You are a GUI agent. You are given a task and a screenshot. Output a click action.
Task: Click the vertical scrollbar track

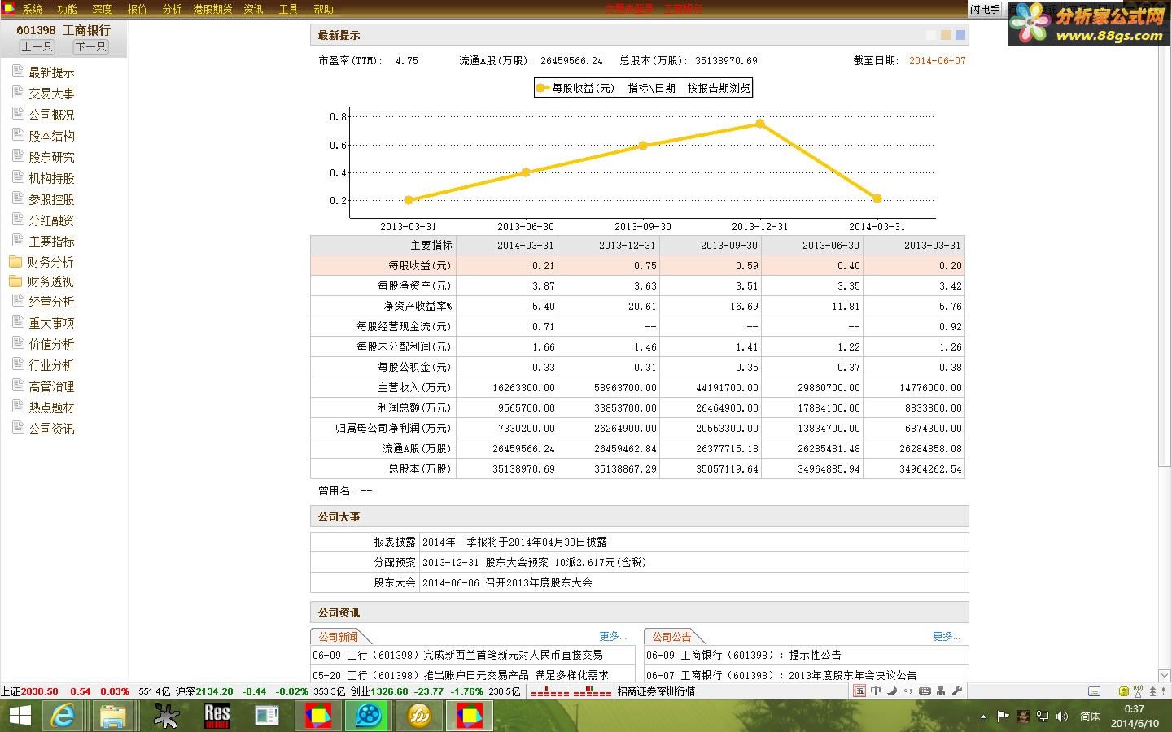pyautogui.click(x=1164, y=569)
